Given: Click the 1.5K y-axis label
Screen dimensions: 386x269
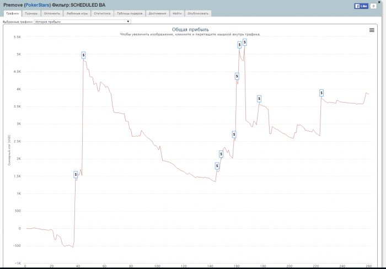Looking at the screenshot, I should click(x=17, y=176).
